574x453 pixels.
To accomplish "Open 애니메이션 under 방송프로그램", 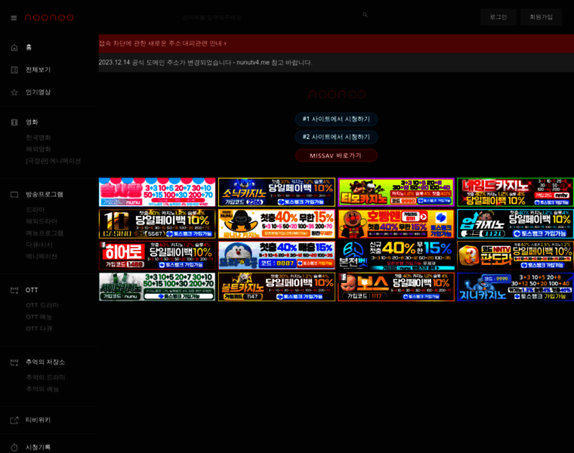I will (42, 257).
